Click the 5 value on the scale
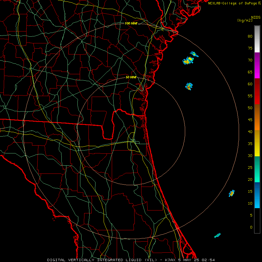Viewport: 262px width, 262px height. click(251, 215)
